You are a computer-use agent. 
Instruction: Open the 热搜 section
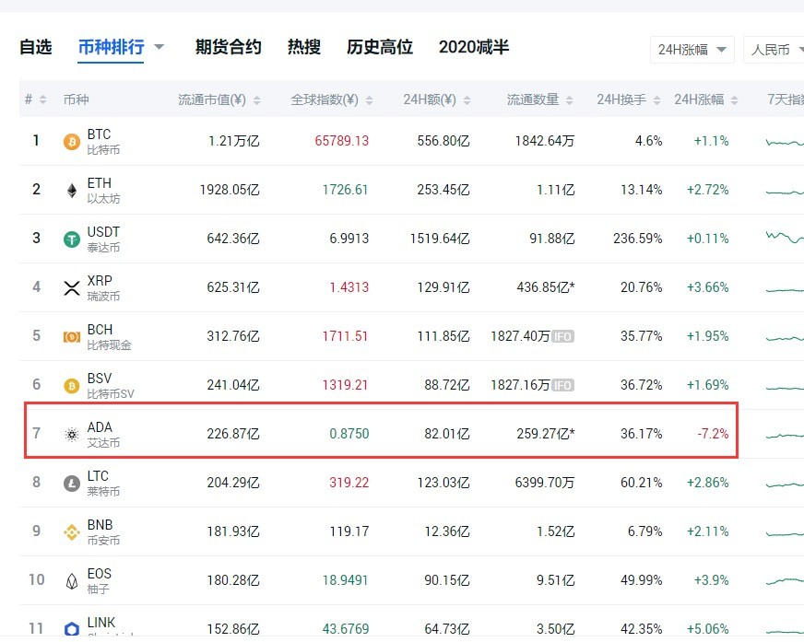click(x=303, y=46)
